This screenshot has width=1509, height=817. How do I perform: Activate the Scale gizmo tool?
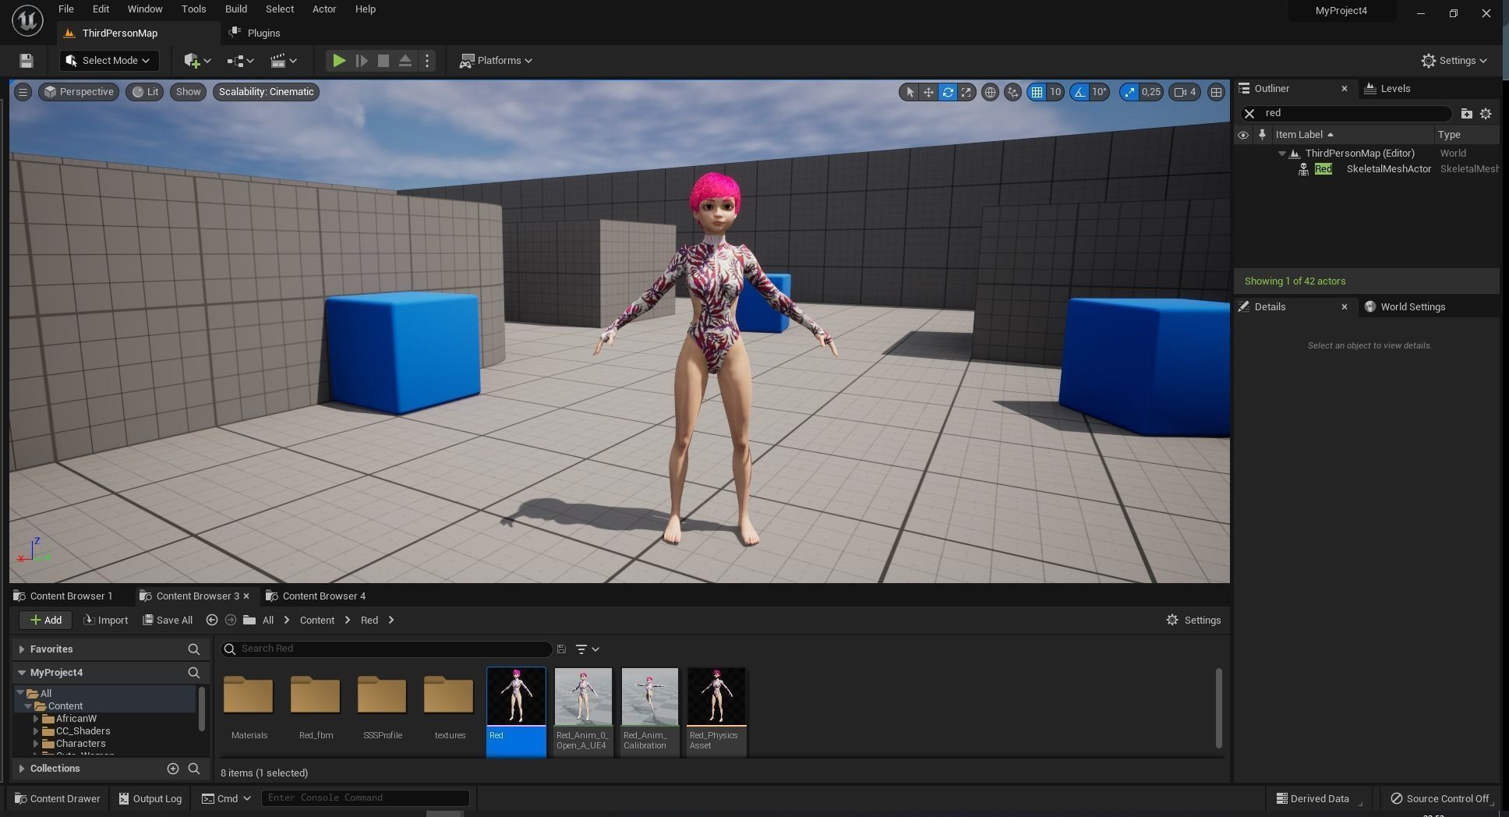pyautogui.click(x=967, y=92)
